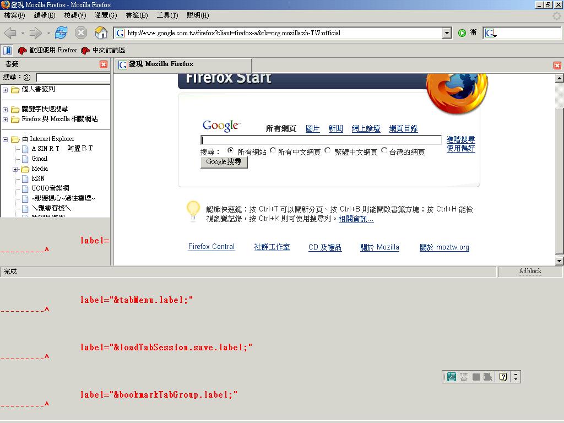Click the Google site icon in address bar
The image size is (564, 423).
[120, 33]
